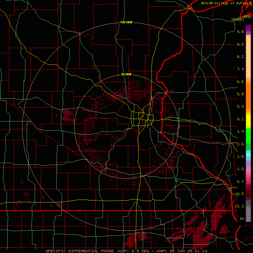
Task: Pick the orange color bar segment
Action: (248, 97)
